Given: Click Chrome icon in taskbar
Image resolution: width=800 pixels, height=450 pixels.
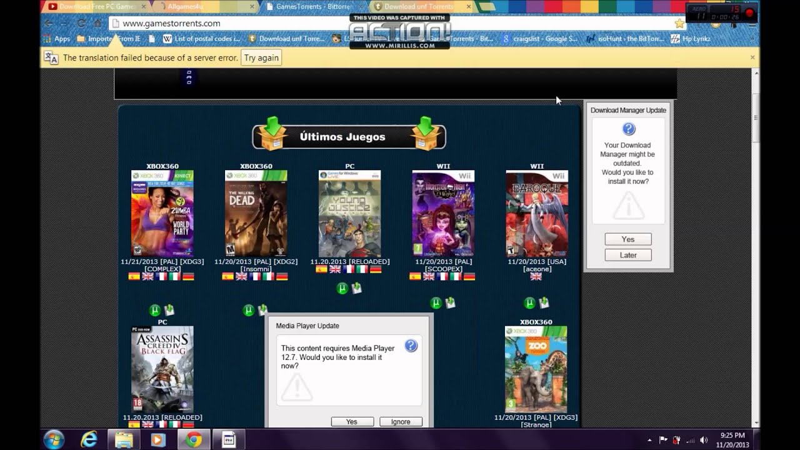Looking at the screenshot, I should [x=194, y=439].
